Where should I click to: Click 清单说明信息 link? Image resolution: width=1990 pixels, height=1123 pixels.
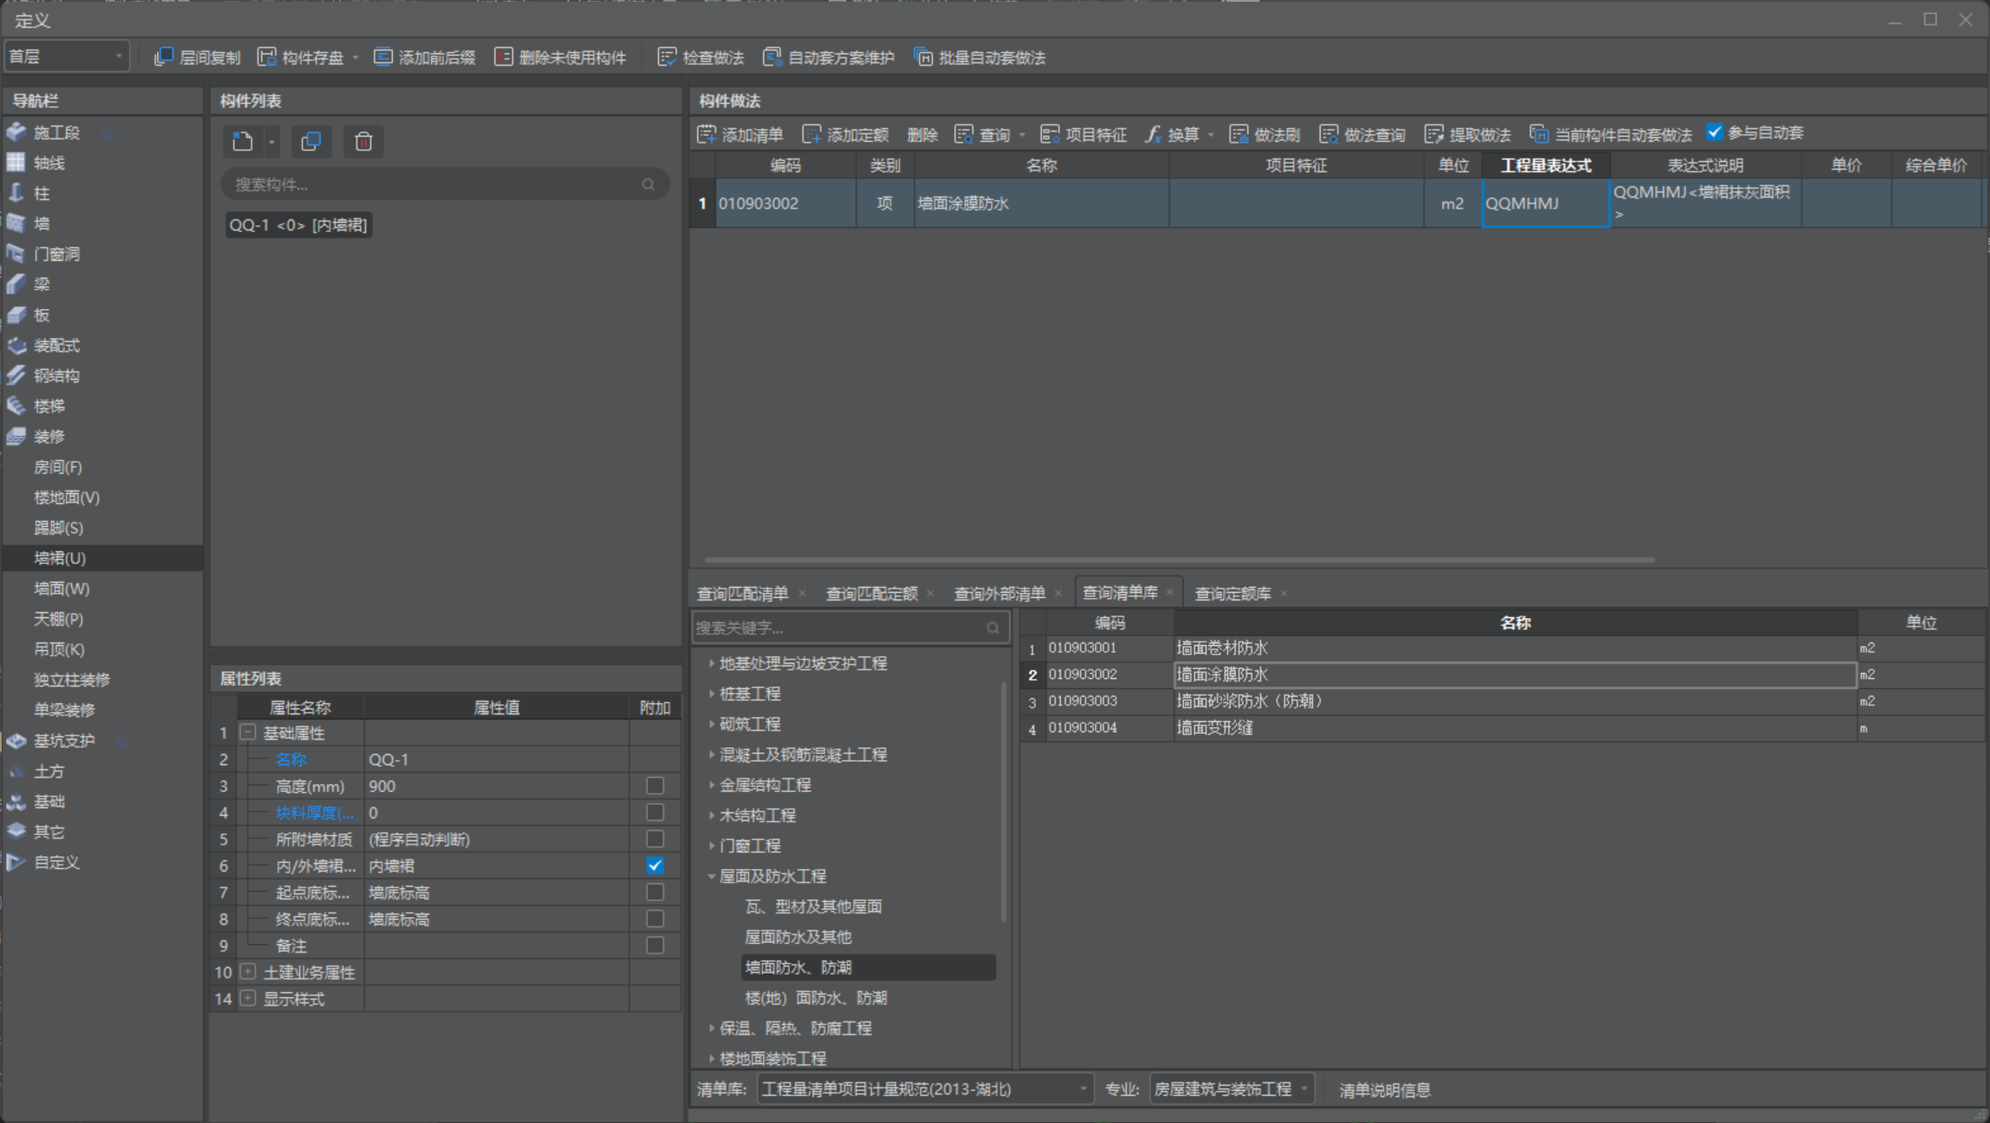1385,1089
